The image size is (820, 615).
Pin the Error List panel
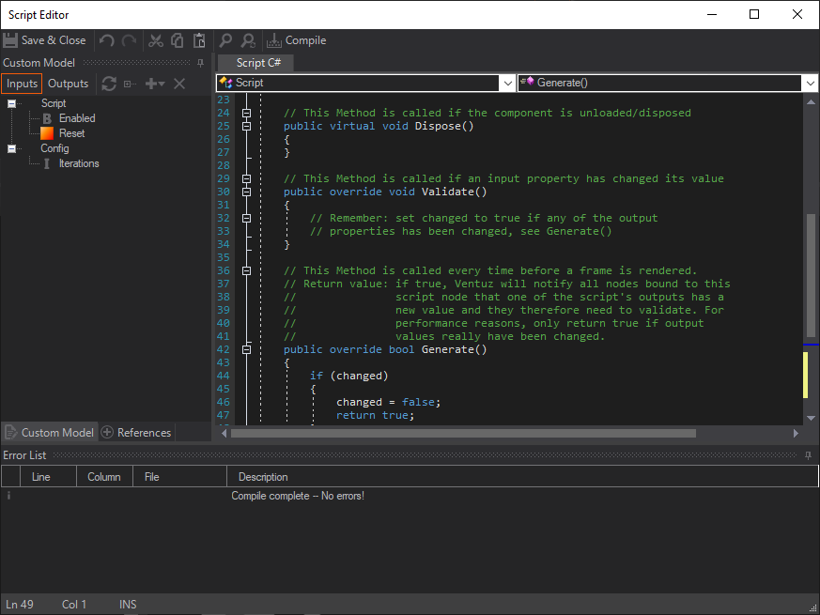[807, 455]
